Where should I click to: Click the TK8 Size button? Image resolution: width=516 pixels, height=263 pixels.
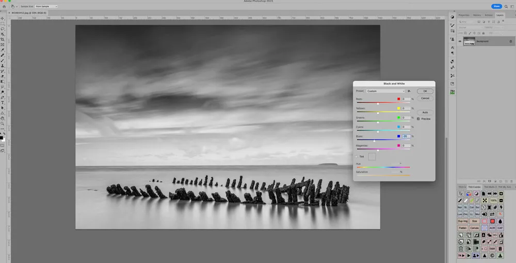click(x=475, y=221)
